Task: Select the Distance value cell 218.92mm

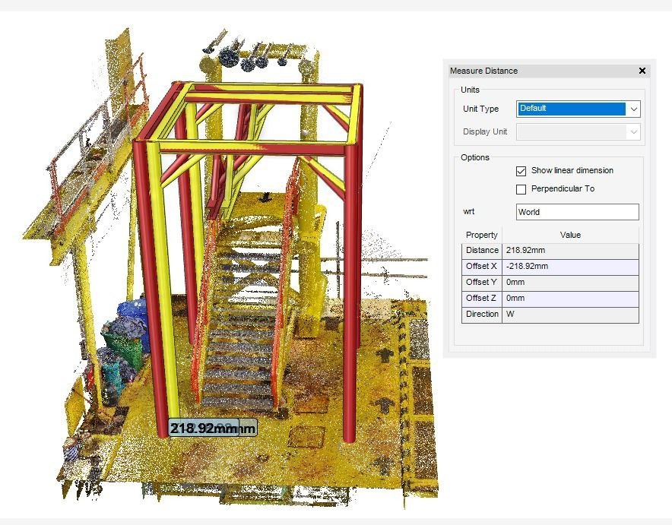Action: 569,250
